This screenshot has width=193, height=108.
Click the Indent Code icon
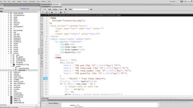pos(42,61)
